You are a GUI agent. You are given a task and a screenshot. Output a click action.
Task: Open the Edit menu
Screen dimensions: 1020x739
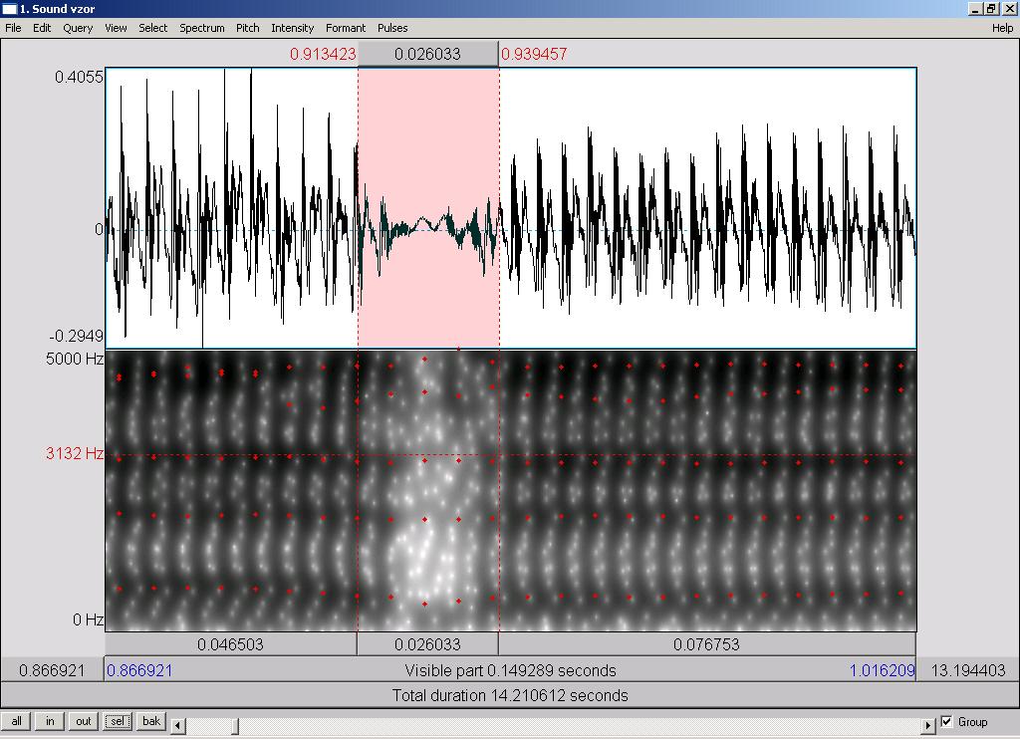pyautogui.click(x=42, y=28)
